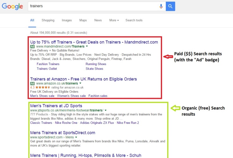
Task: Expand the arrow beside www.sportsdirect.com › Mens
Action: point(76,137)
